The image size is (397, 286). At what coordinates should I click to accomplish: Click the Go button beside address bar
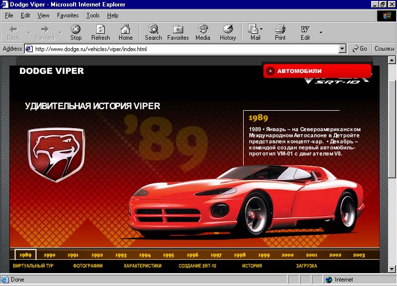point(359,49)
